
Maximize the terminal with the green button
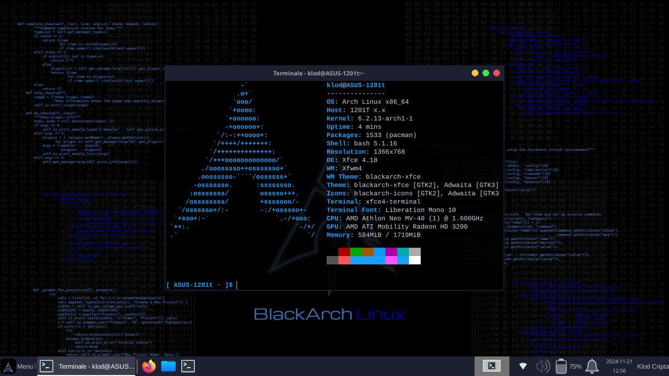485,73
